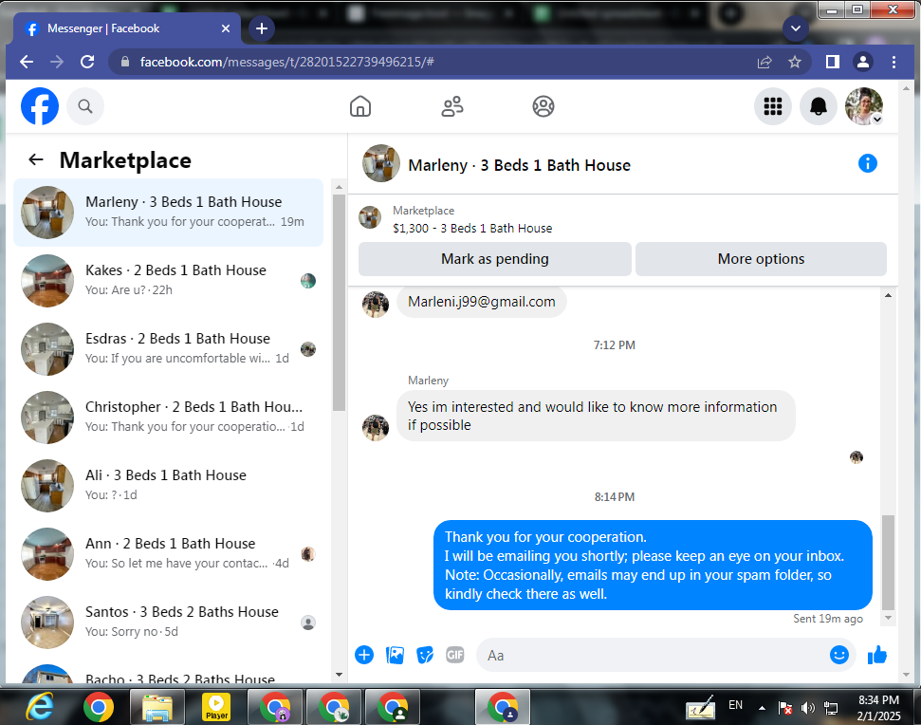Screen dimensions: 921x725
Task: Open the Ali 3 Beds conversation
Action: [169, 485]
